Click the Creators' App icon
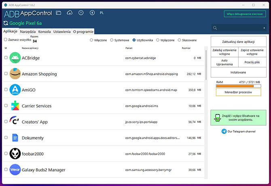 pyautogui.click(x=14, y=120)
